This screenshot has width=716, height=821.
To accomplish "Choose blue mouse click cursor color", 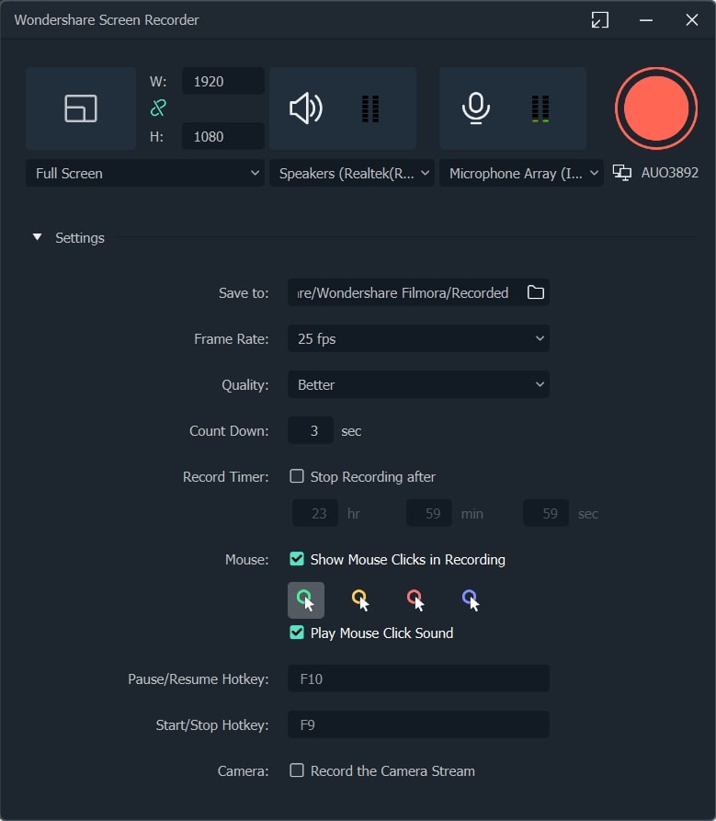I will [x=471, y=600].
